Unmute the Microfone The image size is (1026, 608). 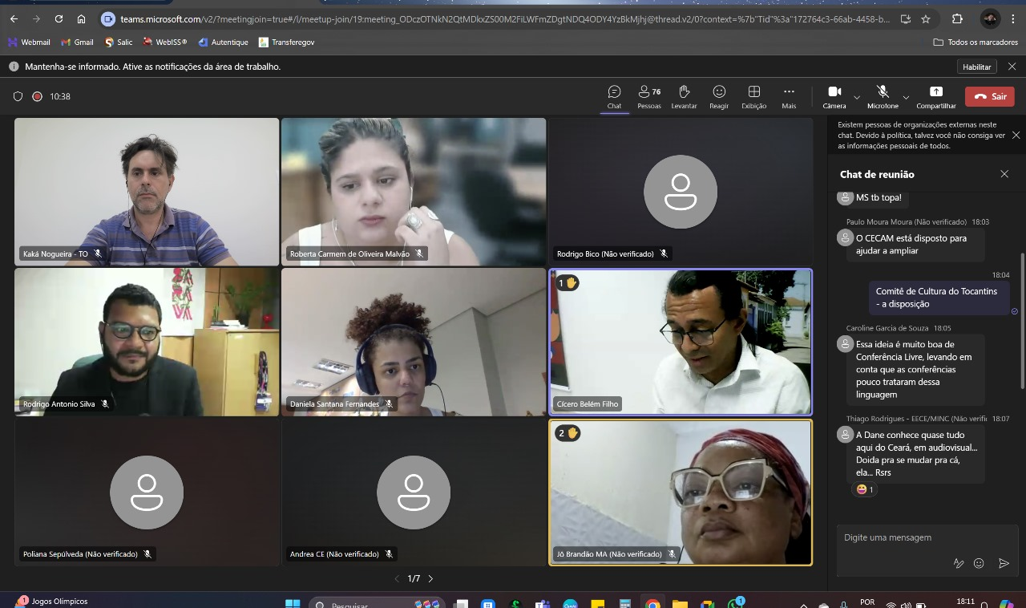click(883, 96)
